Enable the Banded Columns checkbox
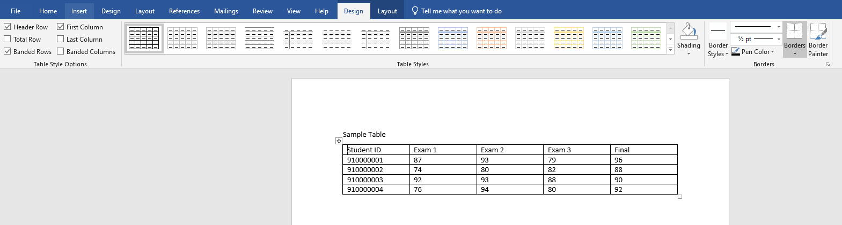 61,51
